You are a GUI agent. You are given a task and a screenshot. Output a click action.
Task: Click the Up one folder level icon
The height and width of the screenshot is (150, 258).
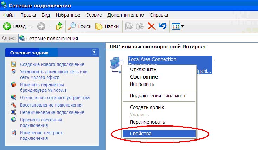pos(59,26)
